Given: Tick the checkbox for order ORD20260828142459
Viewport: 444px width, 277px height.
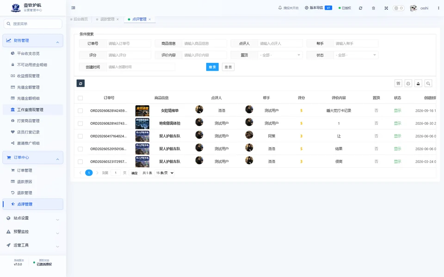Looking at the screenshot, I should coord(80,111).
